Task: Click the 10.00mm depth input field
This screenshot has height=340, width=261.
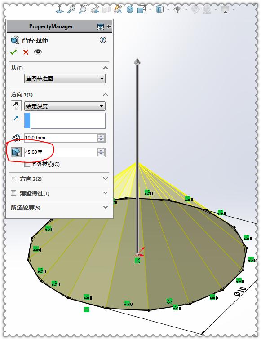Action: coord(61,138)
